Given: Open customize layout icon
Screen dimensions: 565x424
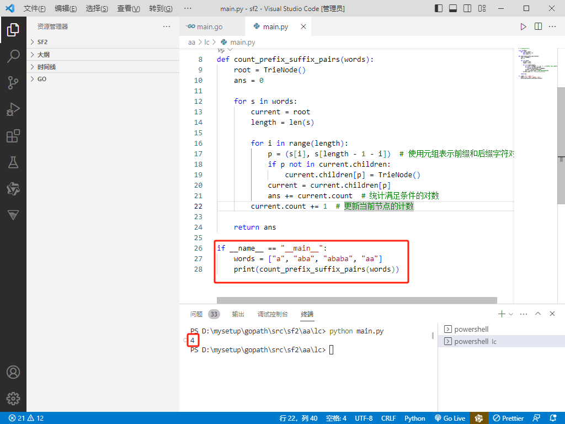Looking at the screenshot, I should pyautogui.click(x=482, y=8).
